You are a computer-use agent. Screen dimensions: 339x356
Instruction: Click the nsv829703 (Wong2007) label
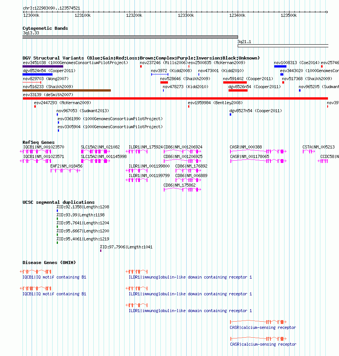[46, 79]
